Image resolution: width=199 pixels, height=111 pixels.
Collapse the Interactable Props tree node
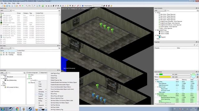[x=156, y=30]
